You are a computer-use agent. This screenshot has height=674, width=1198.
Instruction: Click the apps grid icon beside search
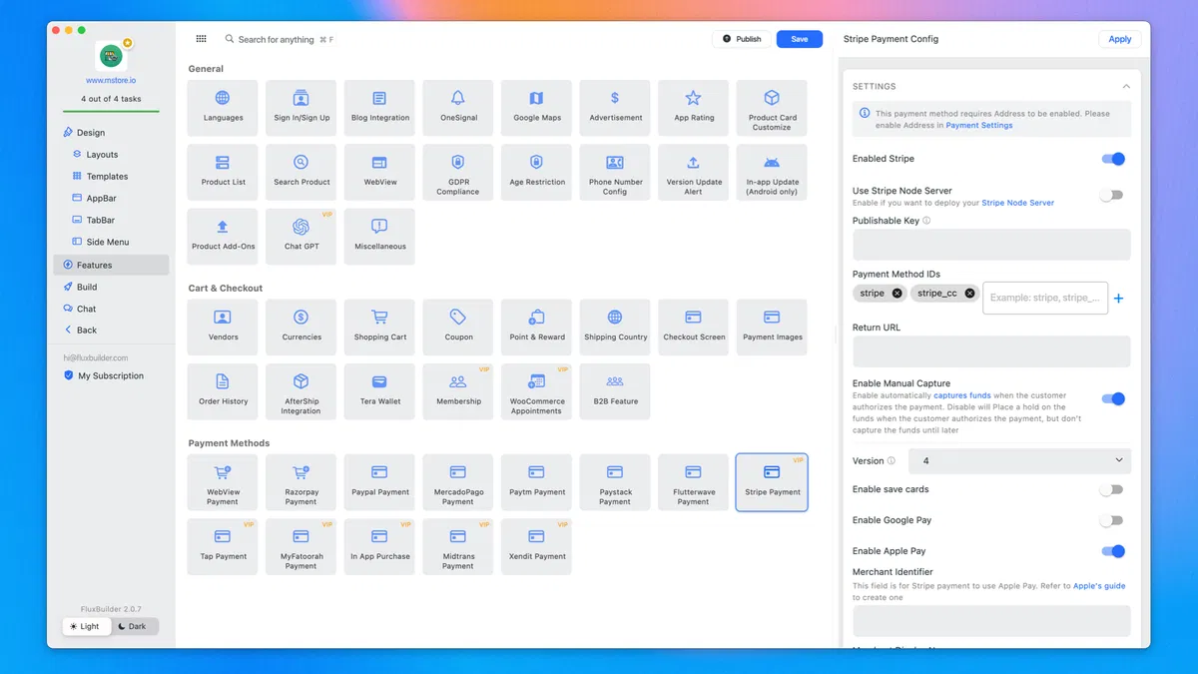pyautogui.click(x=201, y=39)
